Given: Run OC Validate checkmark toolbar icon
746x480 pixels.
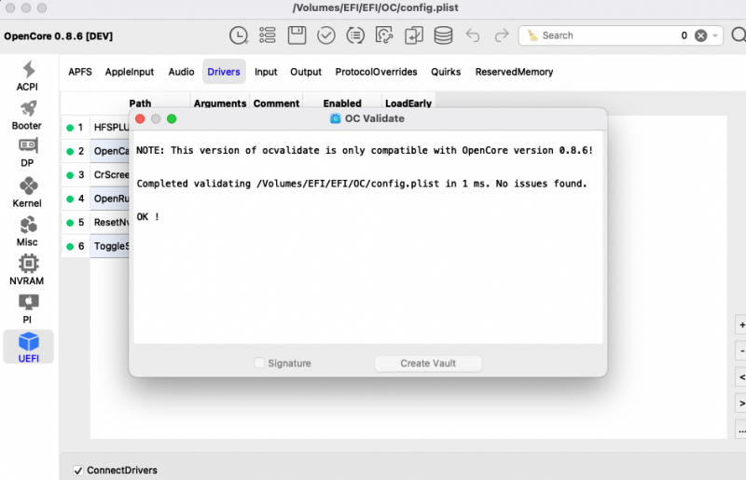Looking at the screenshot, I should [325, 35].
